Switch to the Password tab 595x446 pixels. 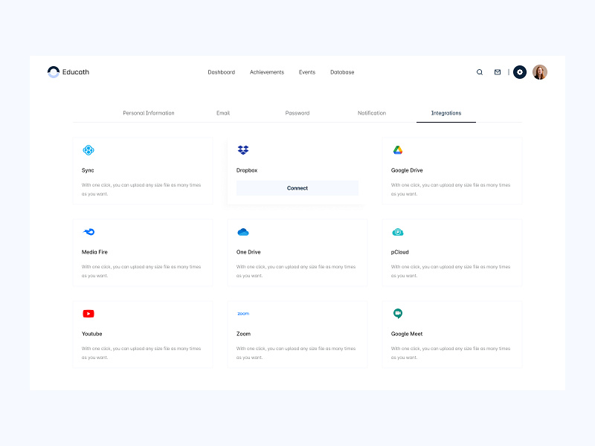coord(297,113)
